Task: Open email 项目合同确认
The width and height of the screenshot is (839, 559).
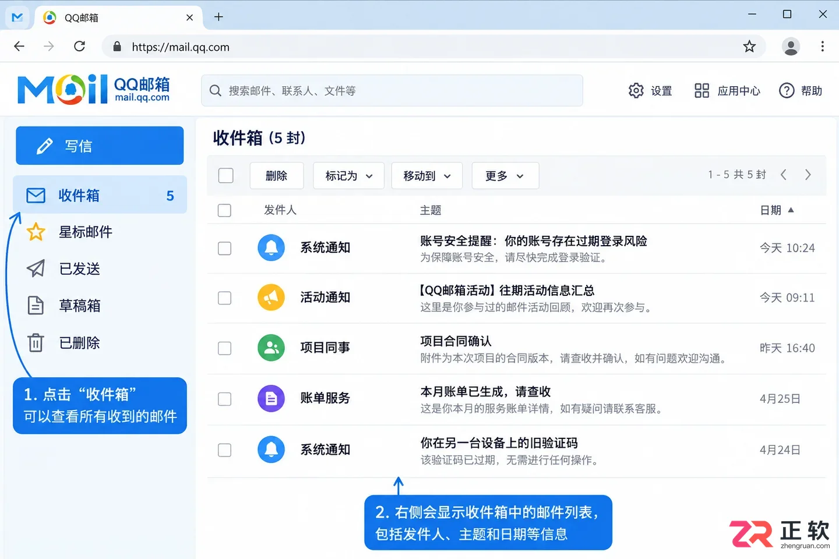Action: [456, 341]
